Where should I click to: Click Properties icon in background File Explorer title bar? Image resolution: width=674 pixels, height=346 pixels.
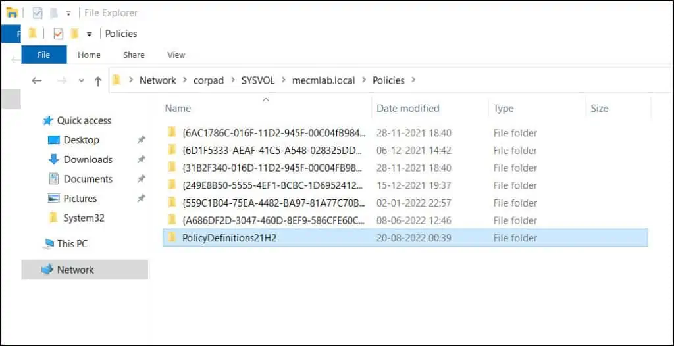[x=38, y=13]
